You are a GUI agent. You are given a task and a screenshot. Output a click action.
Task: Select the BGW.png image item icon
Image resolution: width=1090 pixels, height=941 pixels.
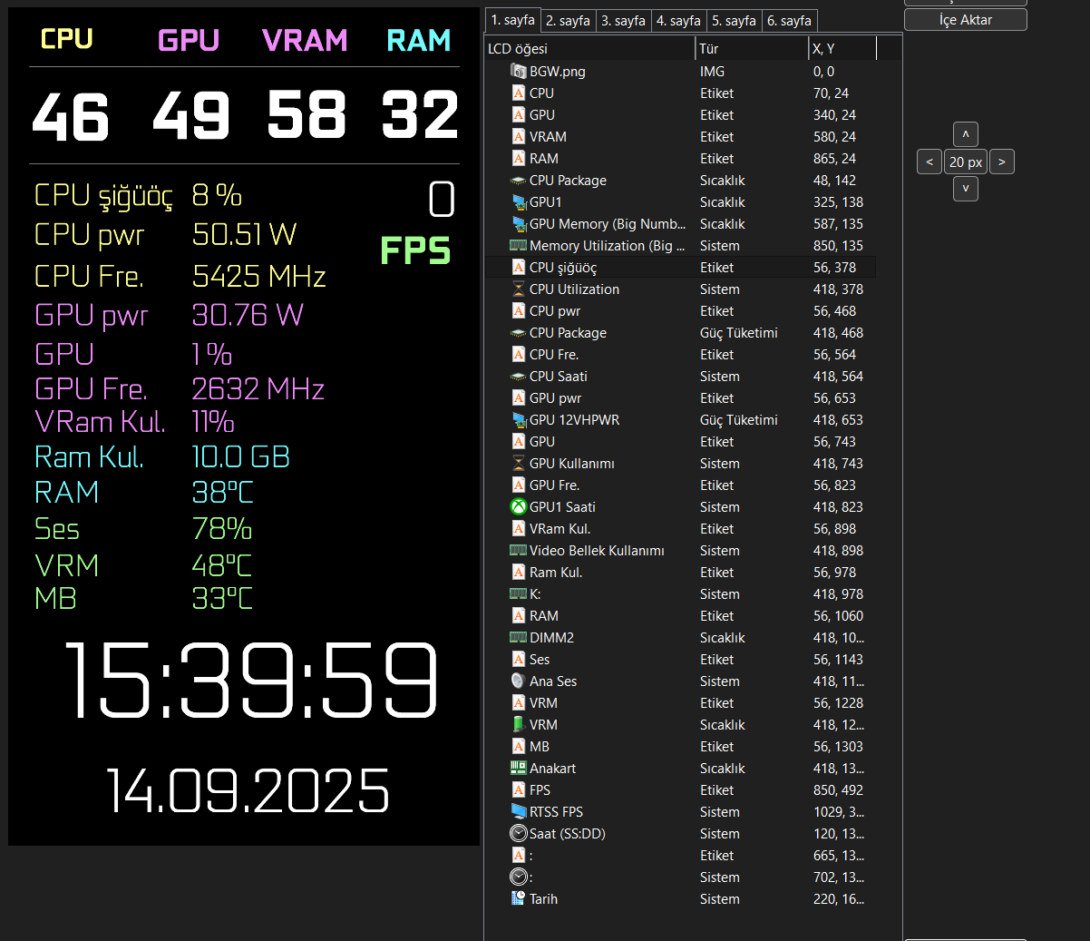pos(519,71)
